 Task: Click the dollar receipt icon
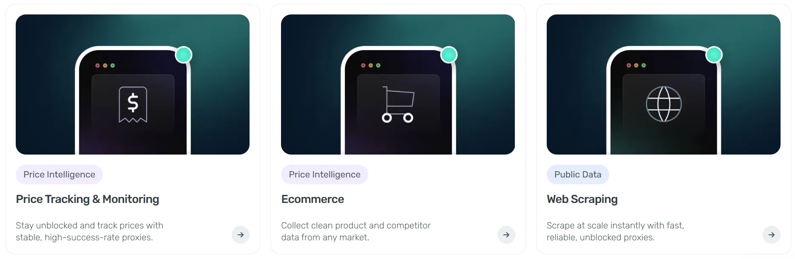[x=133, y=104]
